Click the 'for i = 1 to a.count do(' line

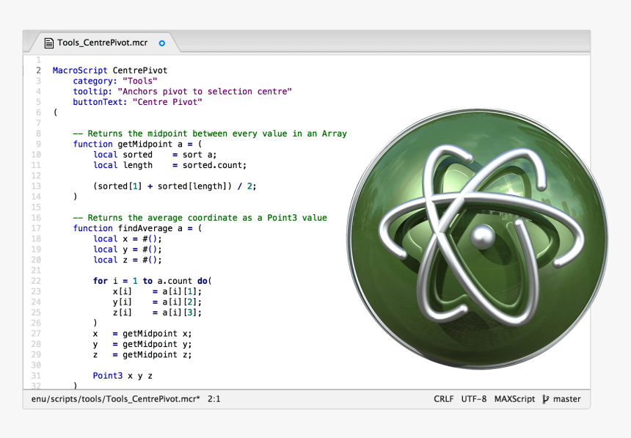(x=153, y=281)
